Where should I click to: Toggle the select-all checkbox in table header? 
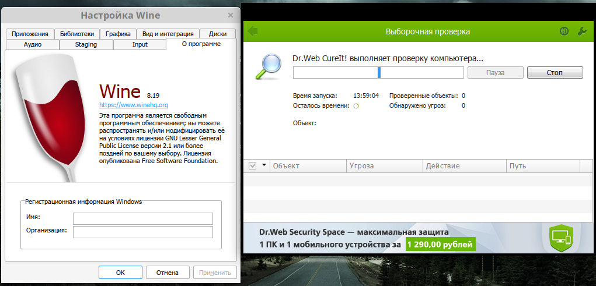253,166
